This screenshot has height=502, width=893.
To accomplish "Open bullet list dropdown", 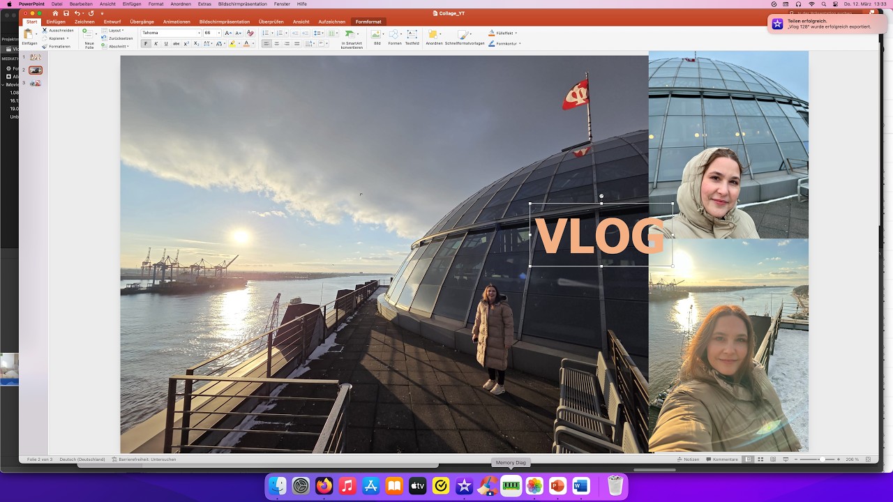I will (x=271, y=33).
